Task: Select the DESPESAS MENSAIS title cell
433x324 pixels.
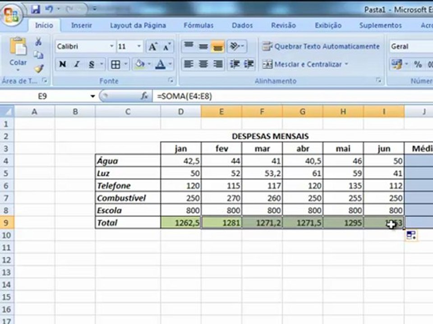Action: [270, 136]
